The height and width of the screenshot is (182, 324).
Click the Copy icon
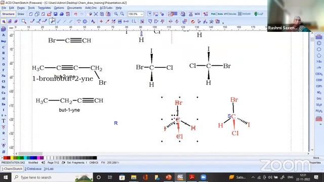click(102, 14)
